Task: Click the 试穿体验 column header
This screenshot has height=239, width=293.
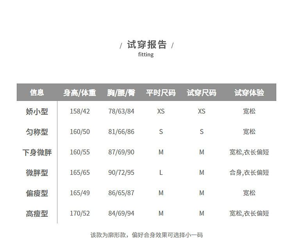Action: point(249,93)
